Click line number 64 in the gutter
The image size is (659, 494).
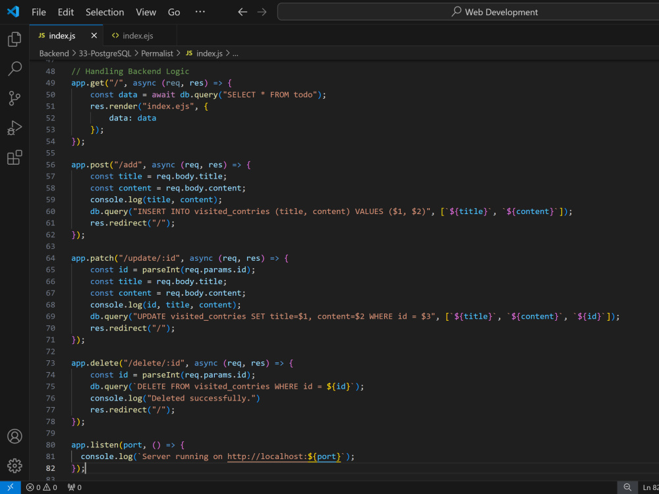[50, 258]
